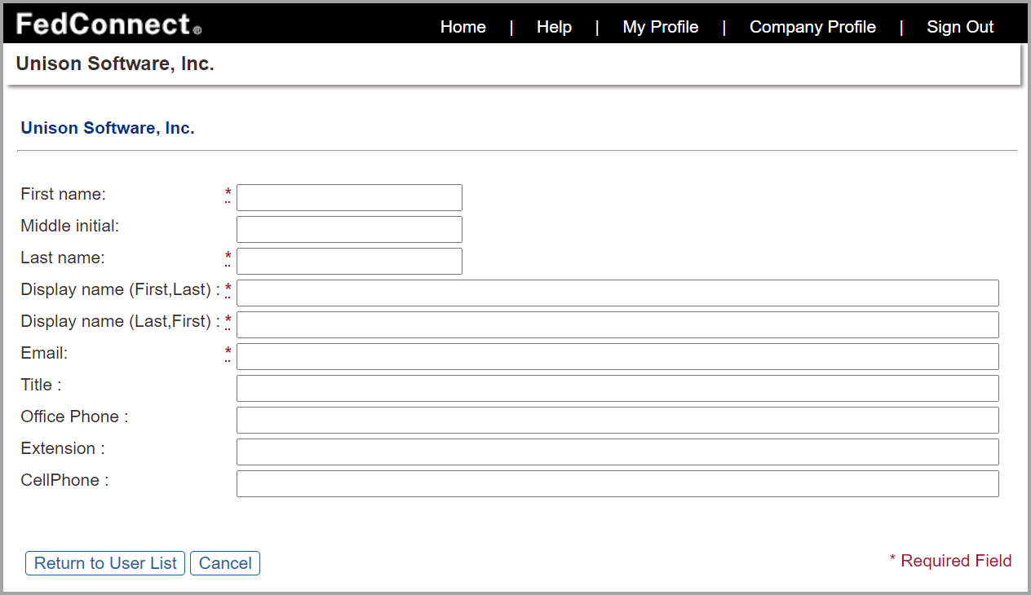The width and height of the screenshot is (1031, 595).
Task: Focus the Display name (Last,First) field
Action: 617,324
